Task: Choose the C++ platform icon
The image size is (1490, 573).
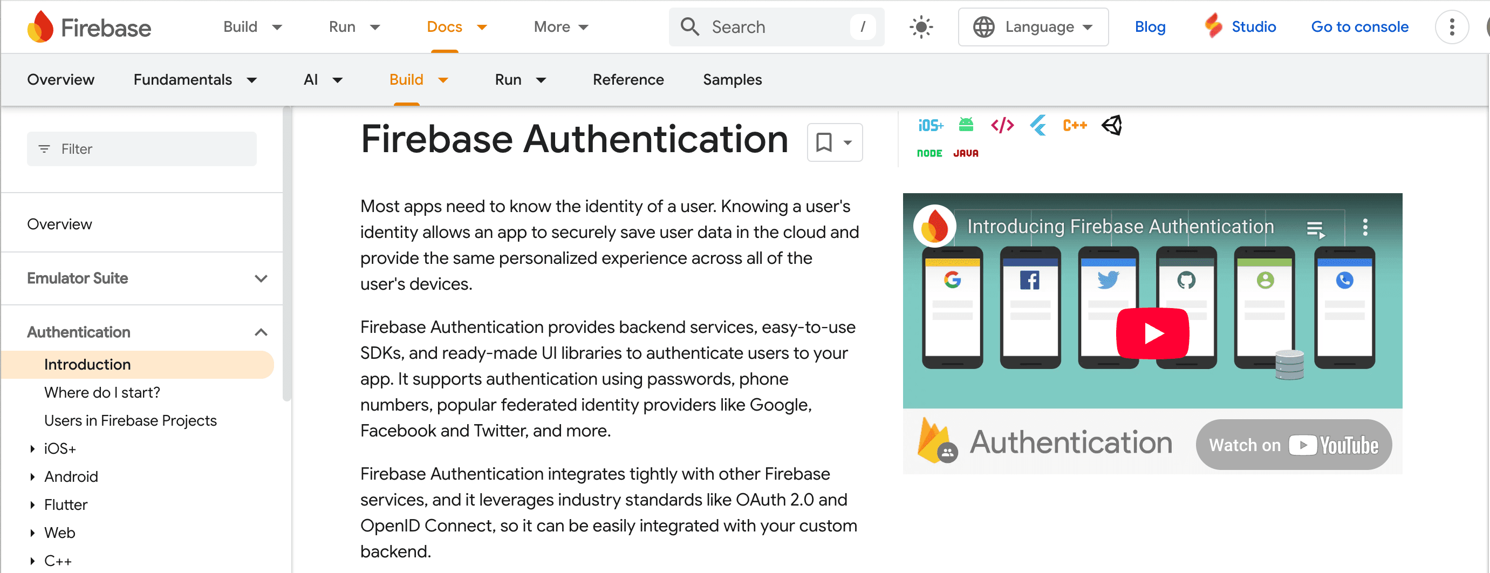Action: [1075, 125]
